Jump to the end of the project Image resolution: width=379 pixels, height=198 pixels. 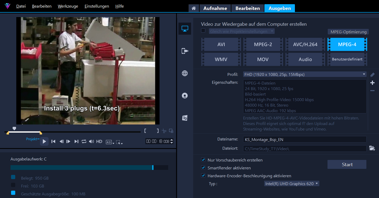(76, 141)
